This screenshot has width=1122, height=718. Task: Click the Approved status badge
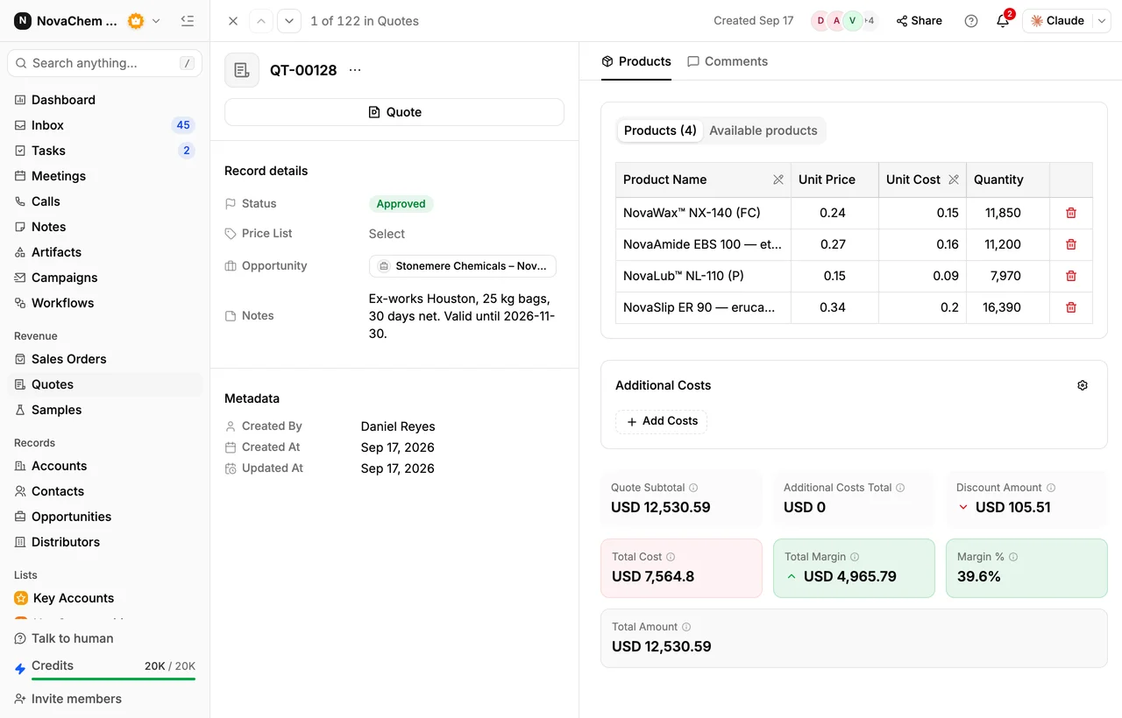coord(401,204)
